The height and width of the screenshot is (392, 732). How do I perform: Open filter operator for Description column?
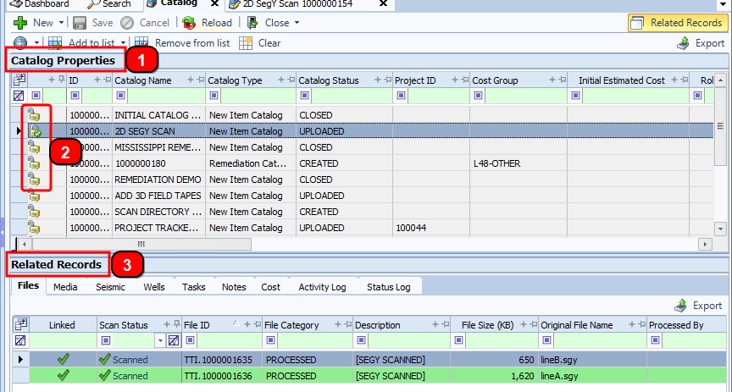click(x=361, y=340)
